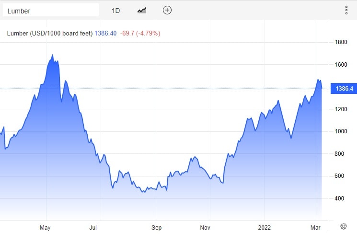Change chart type via line-chart icon
Viewport: 357px width, 234px height.
tap(142, 10)
